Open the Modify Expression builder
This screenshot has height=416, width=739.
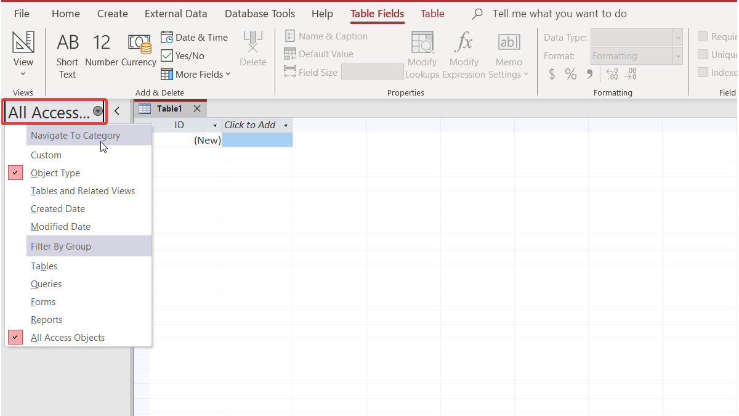coord(464,52)
